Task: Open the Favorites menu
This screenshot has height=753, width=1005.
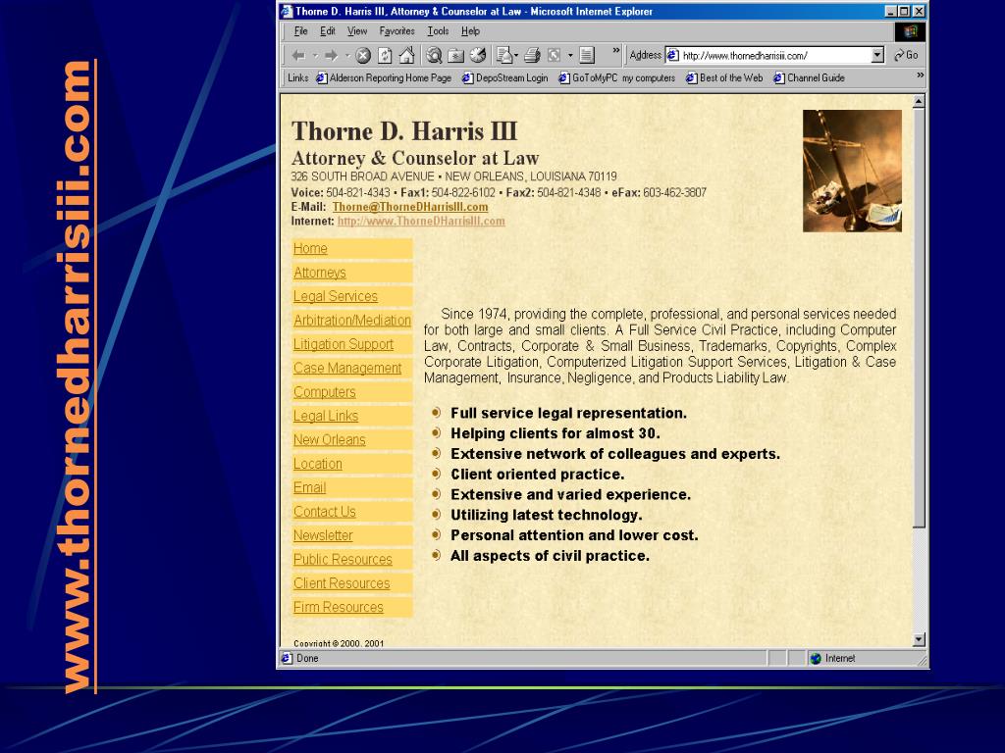Action: point(397,31)
